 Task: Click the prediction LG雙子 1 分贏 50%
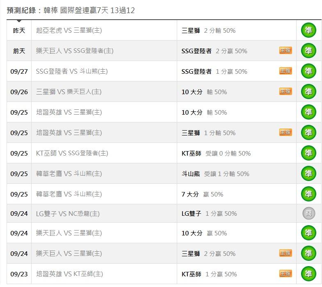[x=209, y=214]
